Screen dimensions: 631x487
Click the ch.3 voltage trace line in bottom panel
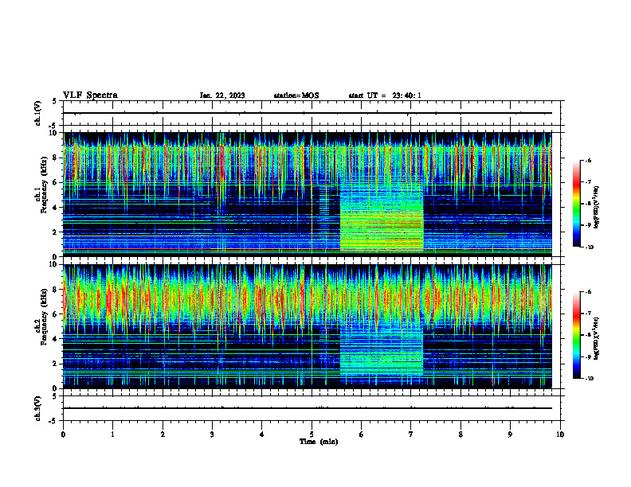(x=307, y=408)
